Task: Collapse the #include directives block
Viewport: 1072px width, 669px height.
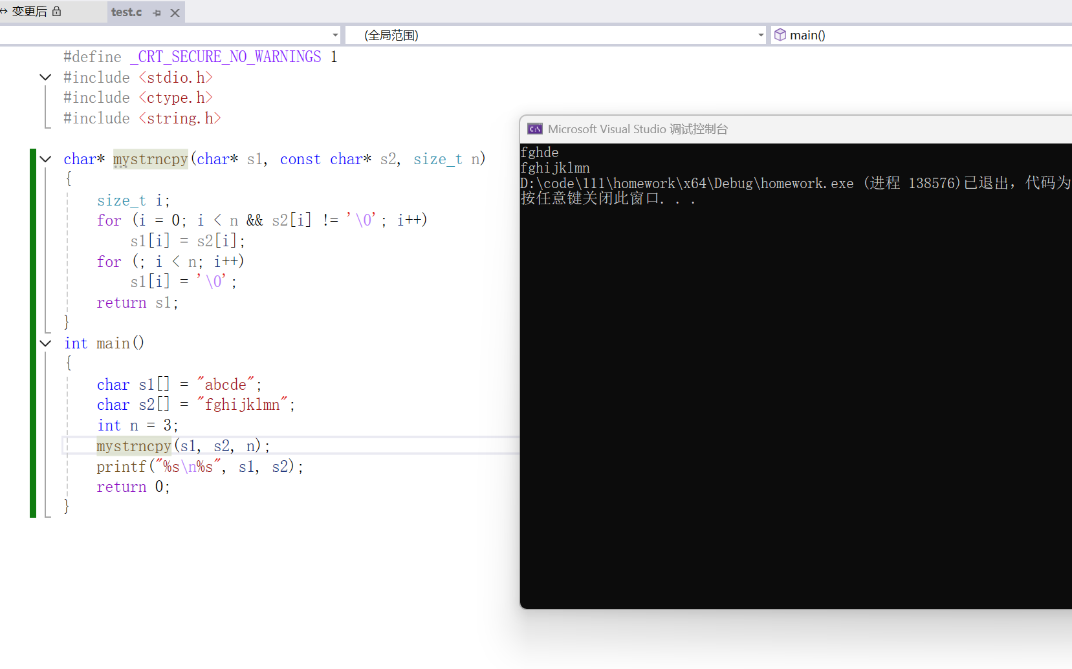Action: pos(45,78)
